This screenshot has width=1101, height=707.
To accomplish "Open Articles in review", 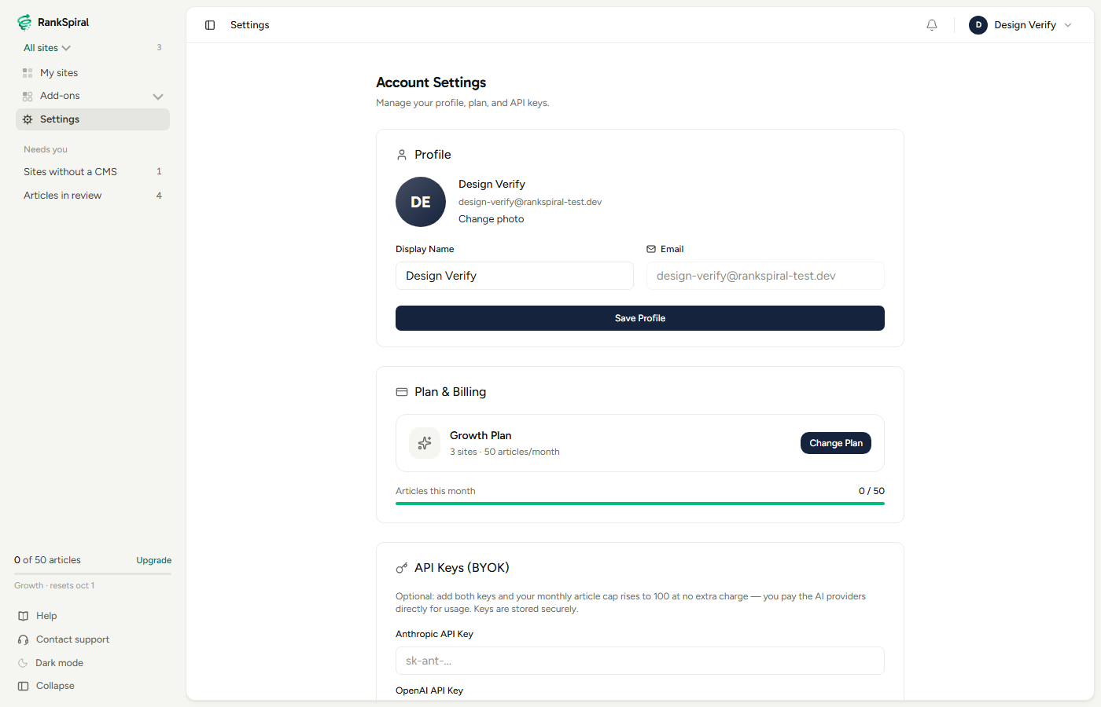I will point(93,196).
